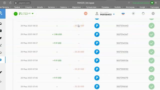Click the green balance circle icon

(x=15, y=14)
